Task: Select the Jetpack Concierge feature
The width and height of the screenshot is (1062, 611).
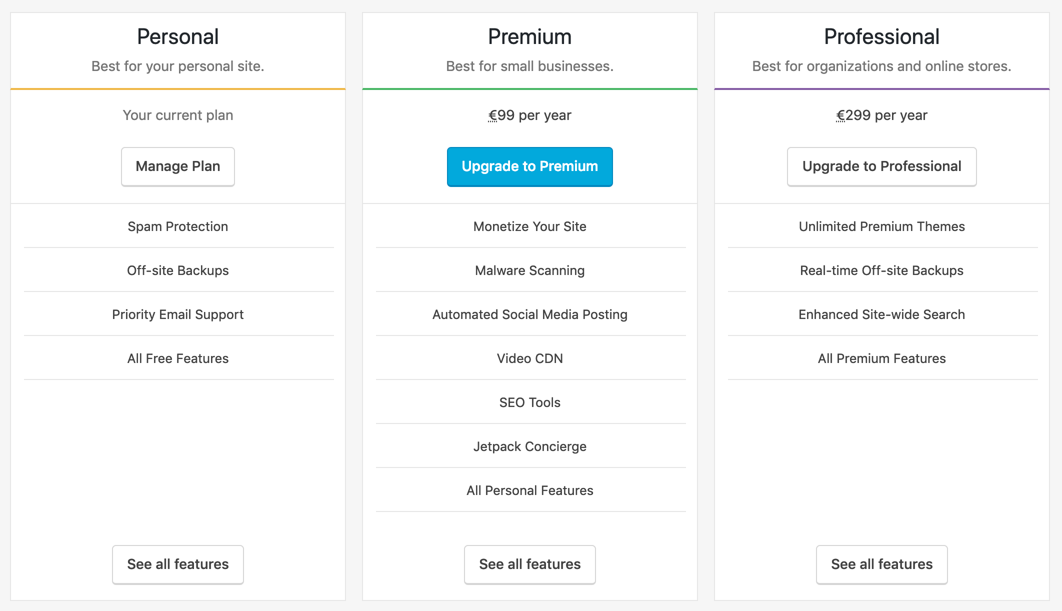Action: [529, 446]
